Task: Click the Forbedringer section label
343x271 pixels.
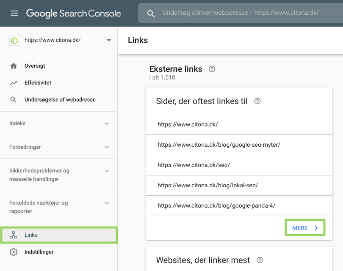Action: (25, 147)
